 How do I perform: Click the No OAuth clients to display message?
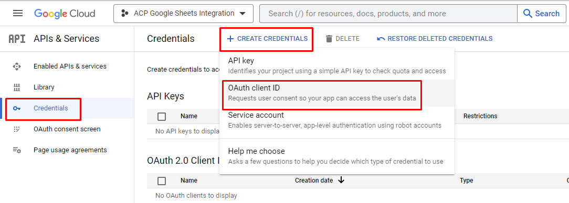point(196,195)
